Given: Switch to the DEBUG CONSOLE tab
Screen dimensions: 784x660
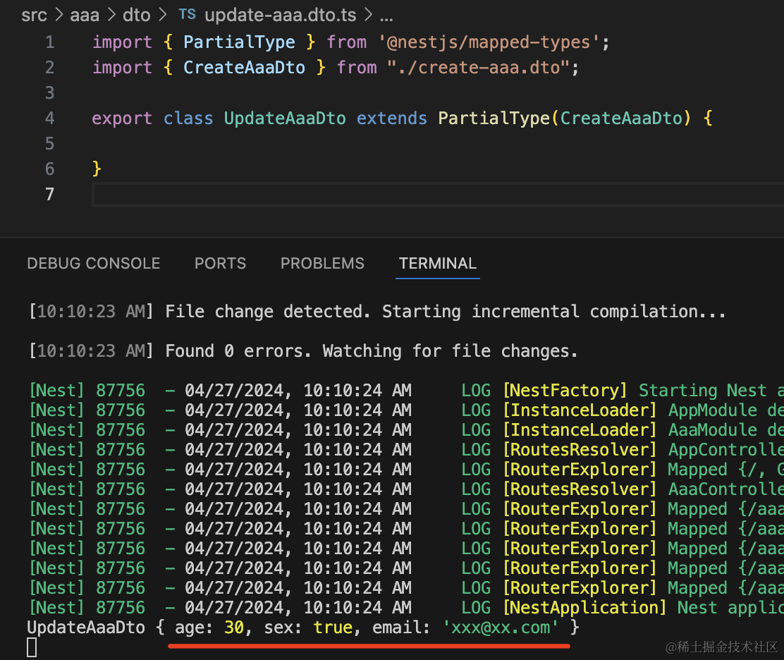Looking at the screenshot, I should [x=94, y=264].
